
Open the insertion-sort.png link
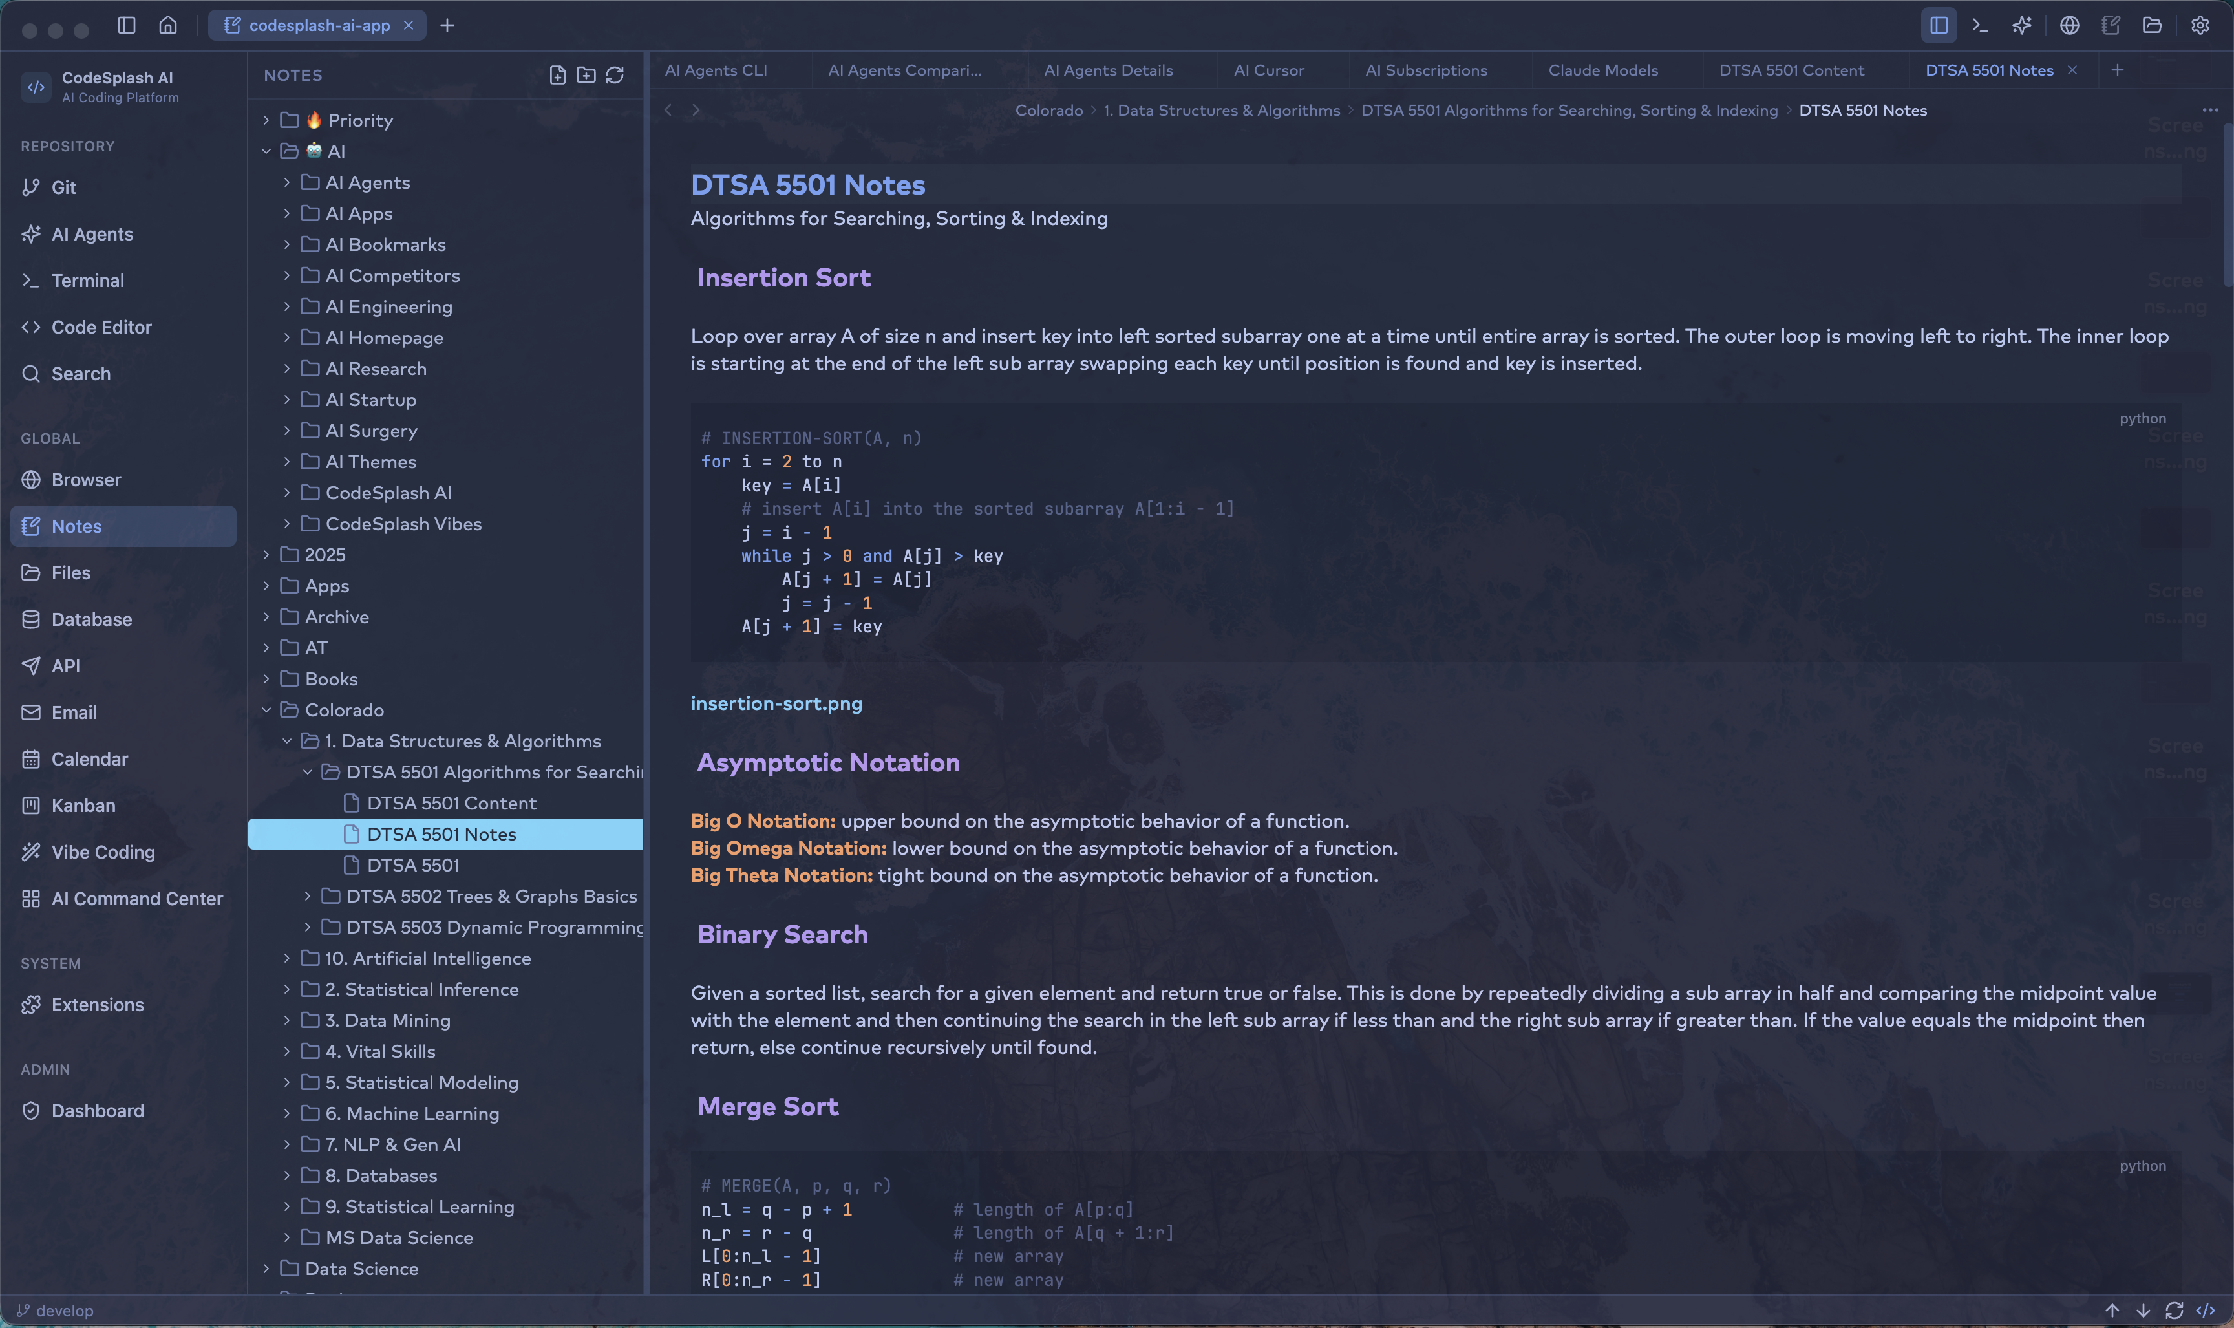pos(776,703)
